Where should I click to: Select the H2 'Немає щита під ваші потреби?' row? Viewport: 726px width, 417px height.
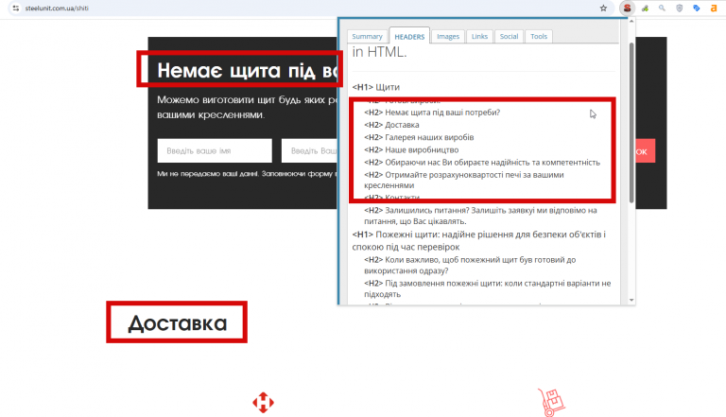(x=432, y=113)
